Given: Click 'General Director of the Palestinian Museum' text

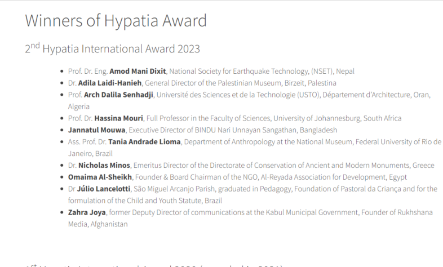Looking at the screenshot, I should pyautogui.click(x=213, y=83).
